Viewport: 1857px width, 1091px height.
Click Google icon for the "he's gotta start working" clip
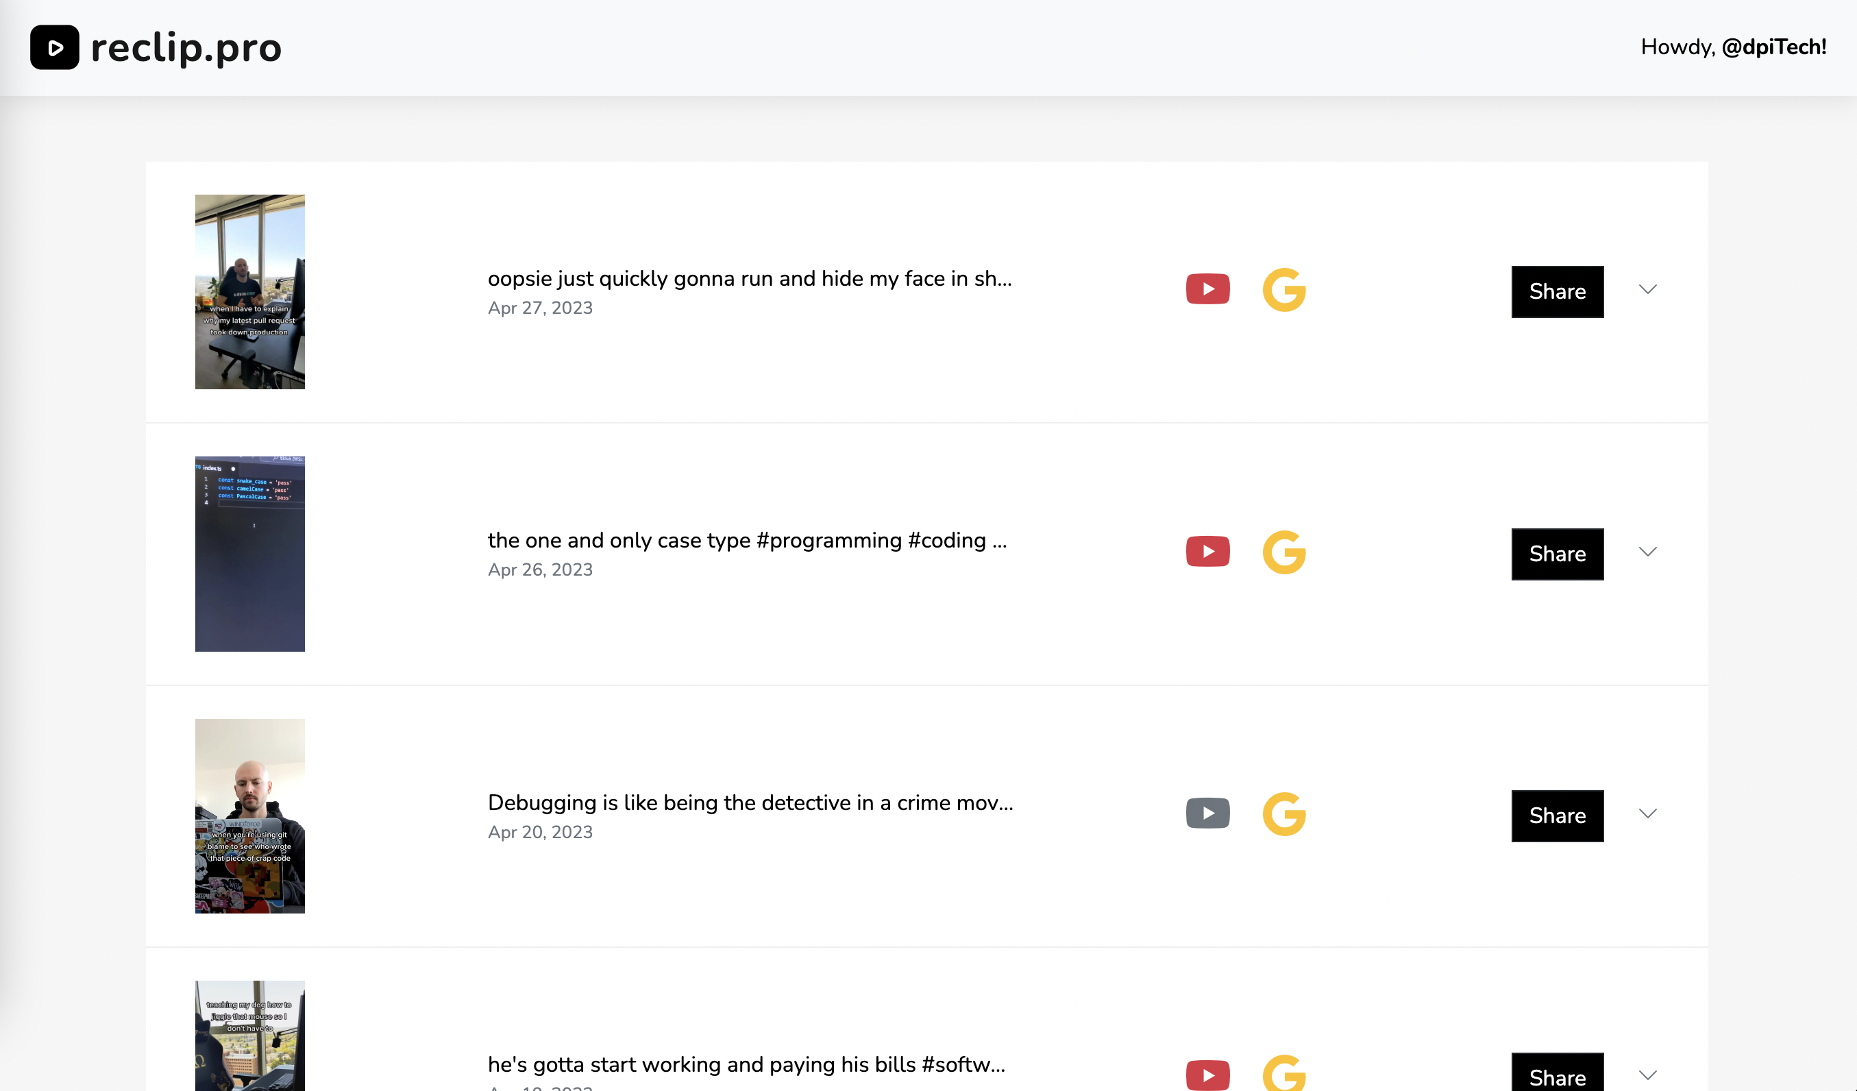coord(1283,1073)
